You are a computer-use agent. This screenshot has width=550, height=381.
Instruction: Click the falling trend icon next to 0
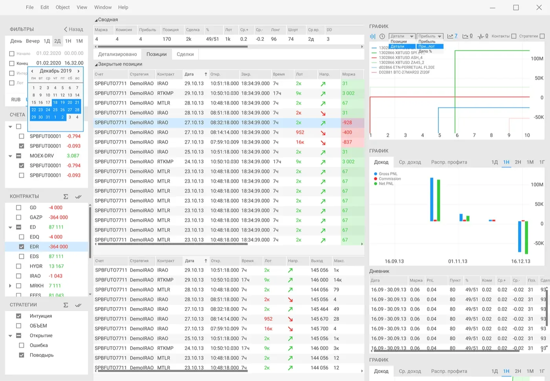coord(465,36)
